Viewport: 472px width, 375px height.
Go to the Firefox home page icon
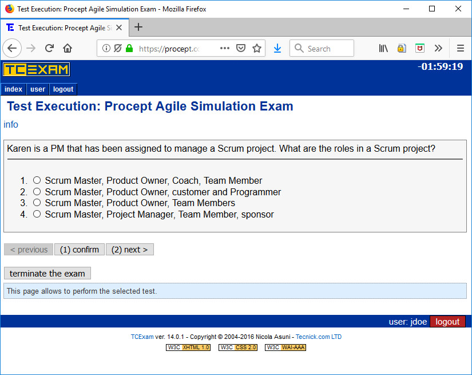[68, 48]
